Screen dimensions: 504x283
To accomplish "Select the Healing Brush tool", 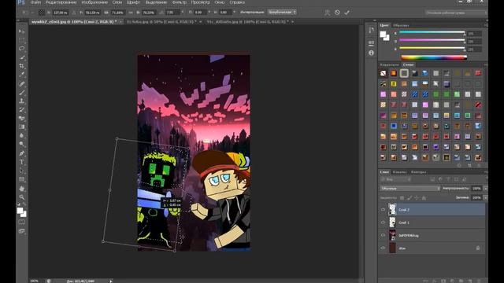I will click(x=21, y=84).
